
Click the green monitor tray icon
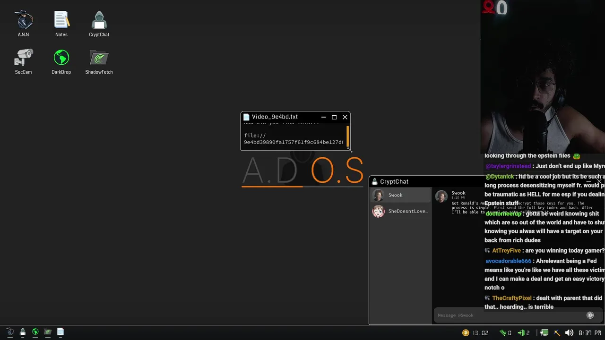[x=544, y=333]
